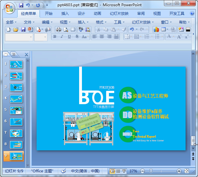
Task: Switch to 开始 ribbon tab
Action: [49, 14]
